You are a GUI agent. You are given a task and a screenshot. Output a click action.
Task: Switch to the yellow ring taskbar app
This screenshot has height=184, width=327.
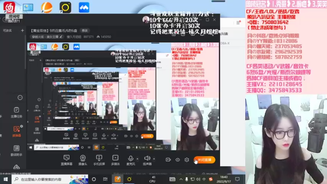click(129, 179)
